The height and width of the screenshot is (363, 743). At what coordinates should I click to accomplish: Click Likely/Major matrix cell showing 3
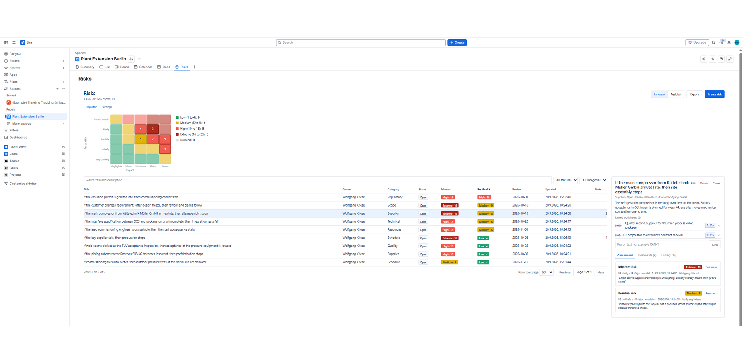(153, 129)
